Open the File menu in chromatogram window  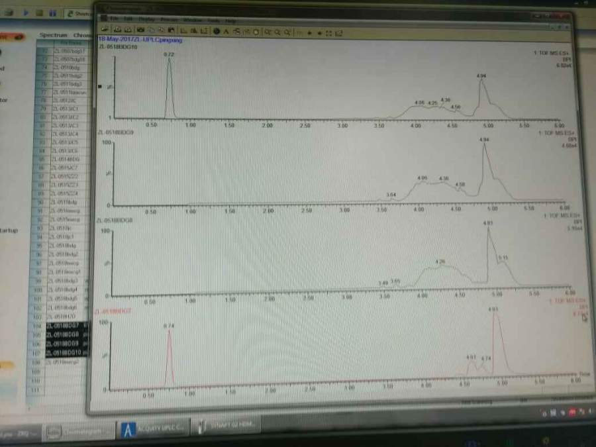[x=114, y=19]
